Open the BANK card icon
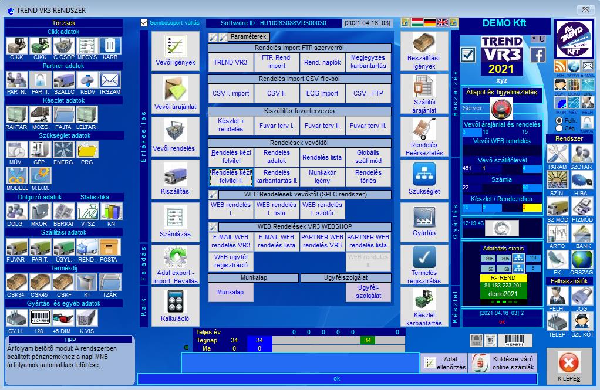This screenshot has height=390, width=600. coord(582,233)
